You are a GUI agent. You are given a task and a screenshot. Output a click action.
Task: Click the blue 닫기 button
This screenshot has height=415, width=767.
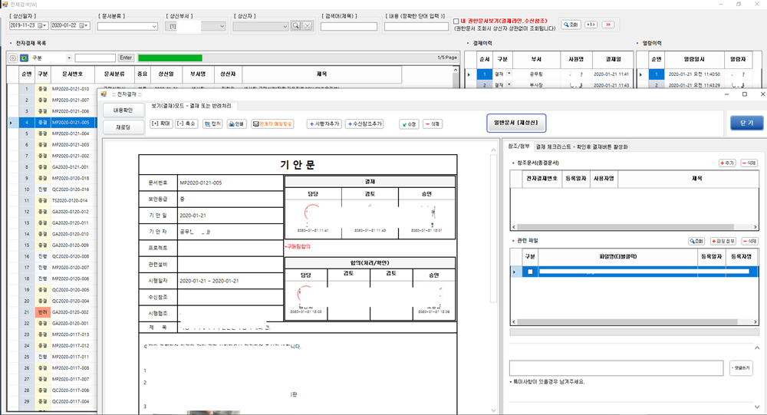(746, 123)
